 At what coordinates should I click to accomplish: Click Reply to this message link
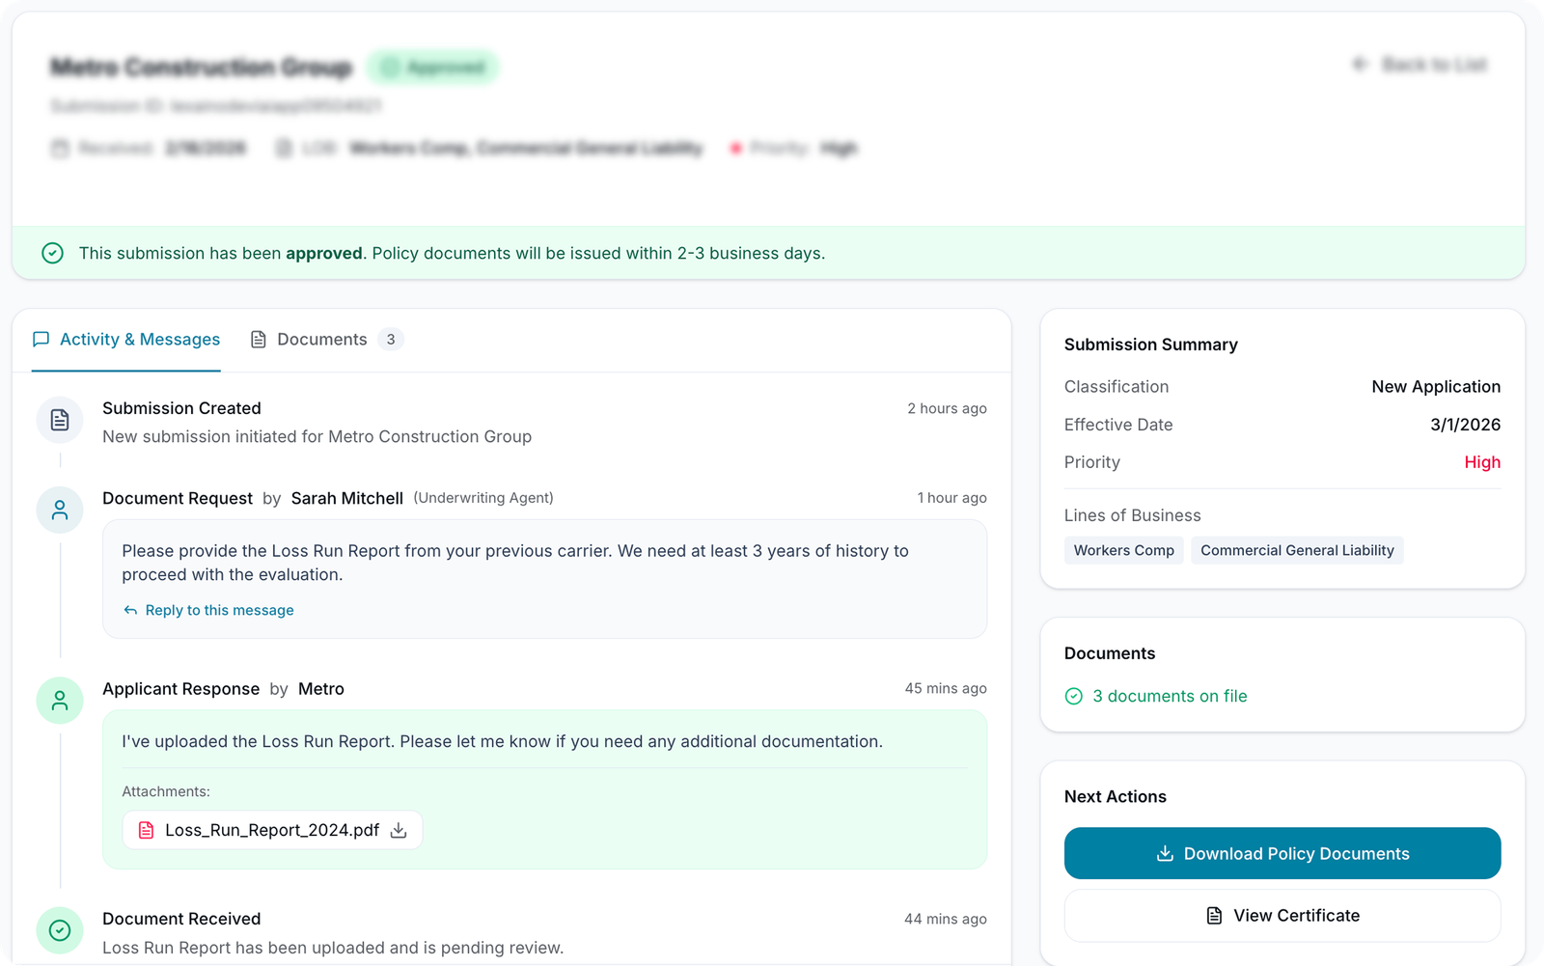coord(219,610)
